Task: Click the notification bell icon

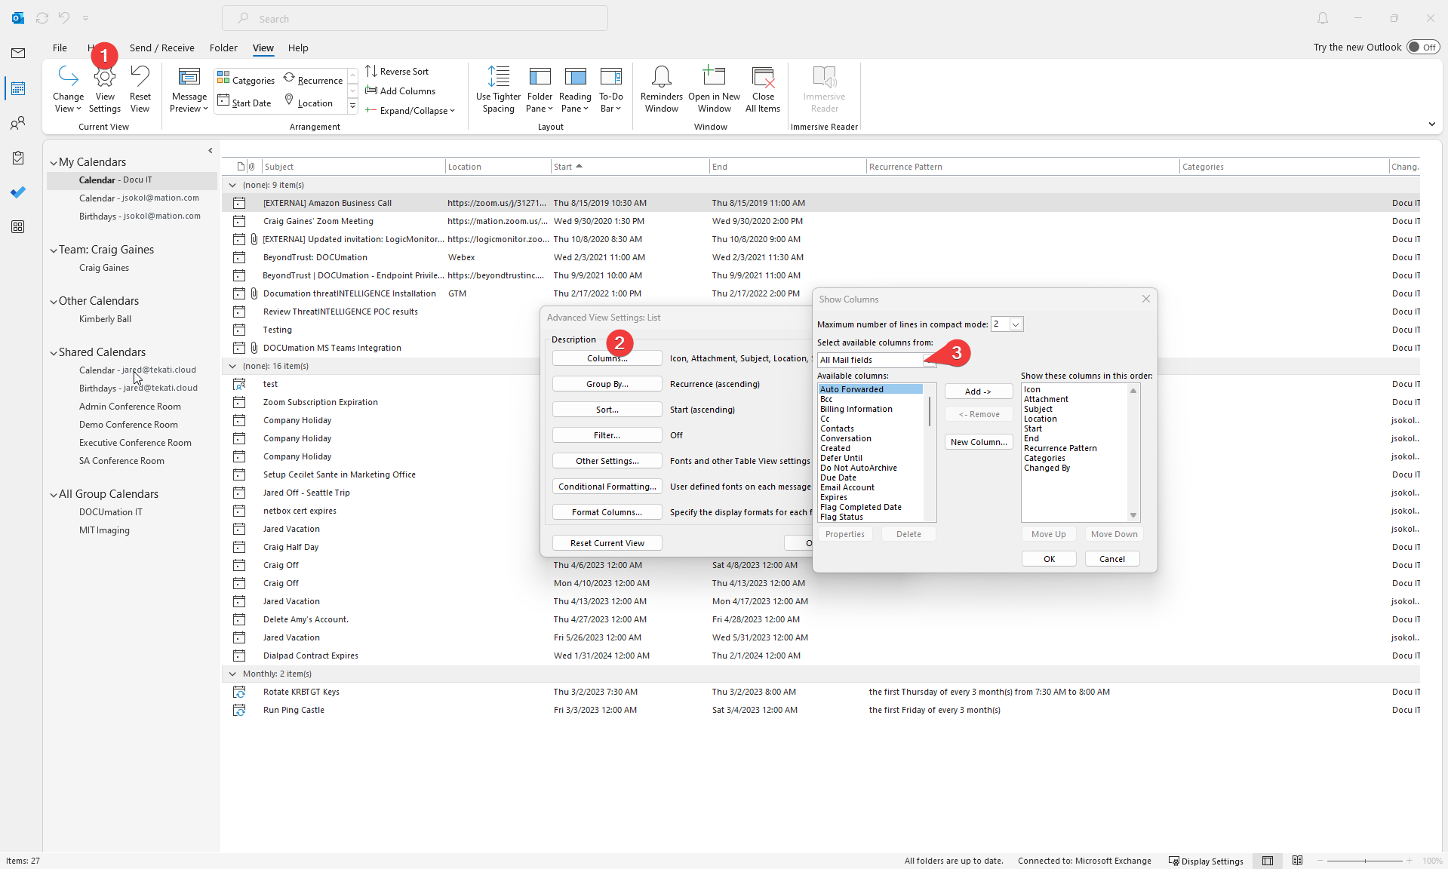Action: [1323, 18]
